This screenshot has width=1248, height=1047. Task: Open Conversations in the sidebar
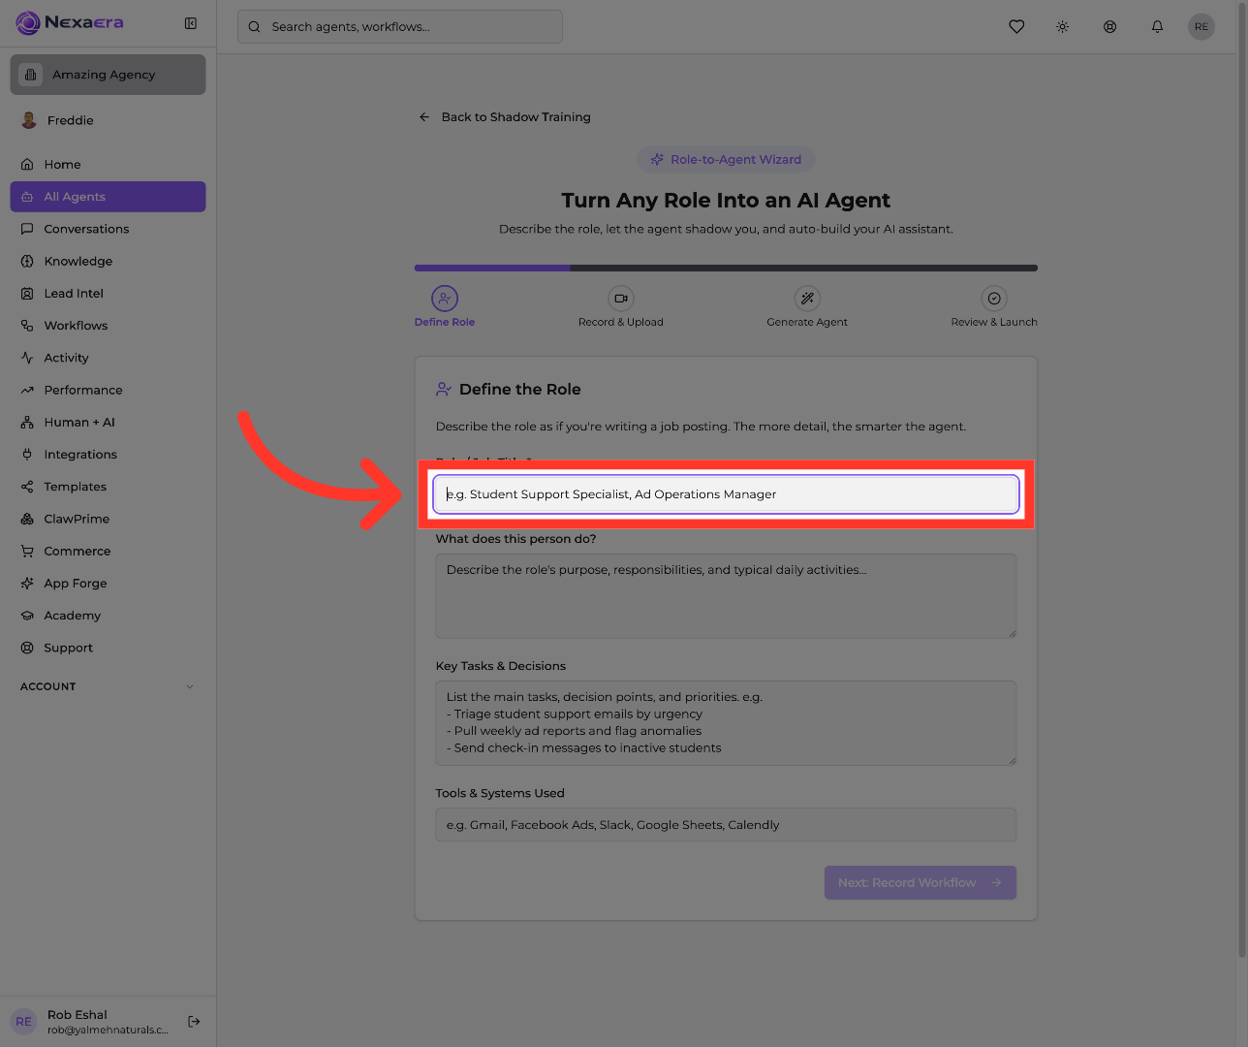(x=108, y=229)
